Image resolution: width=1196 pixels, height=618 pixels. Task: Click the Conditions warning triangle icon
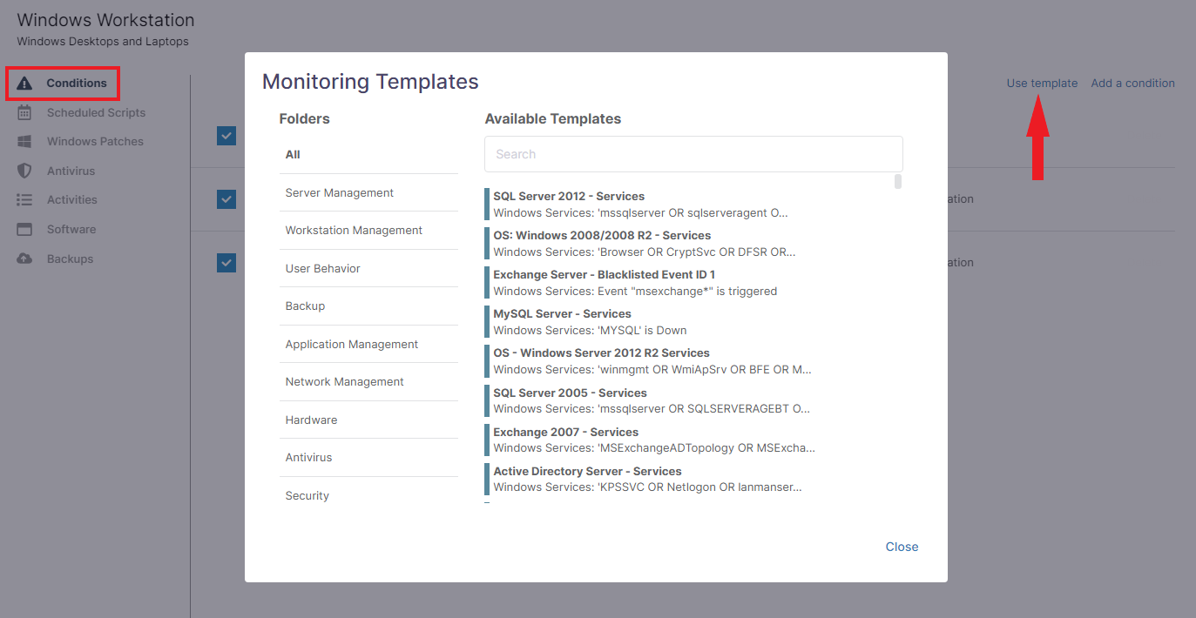[25, 83]
